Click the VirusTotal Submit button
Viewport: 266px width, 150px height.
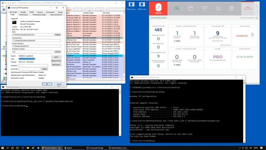pos(44,69)
